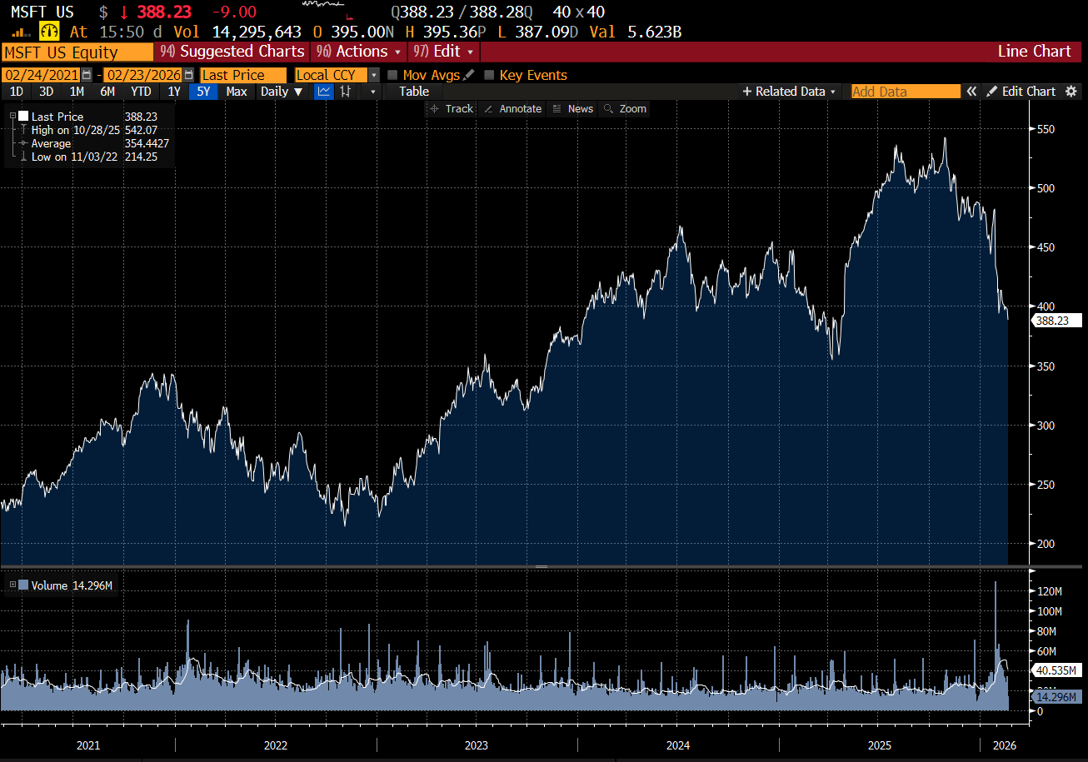
Task: Enable the Key Events checkbox
Action: [x=489, y=75]
